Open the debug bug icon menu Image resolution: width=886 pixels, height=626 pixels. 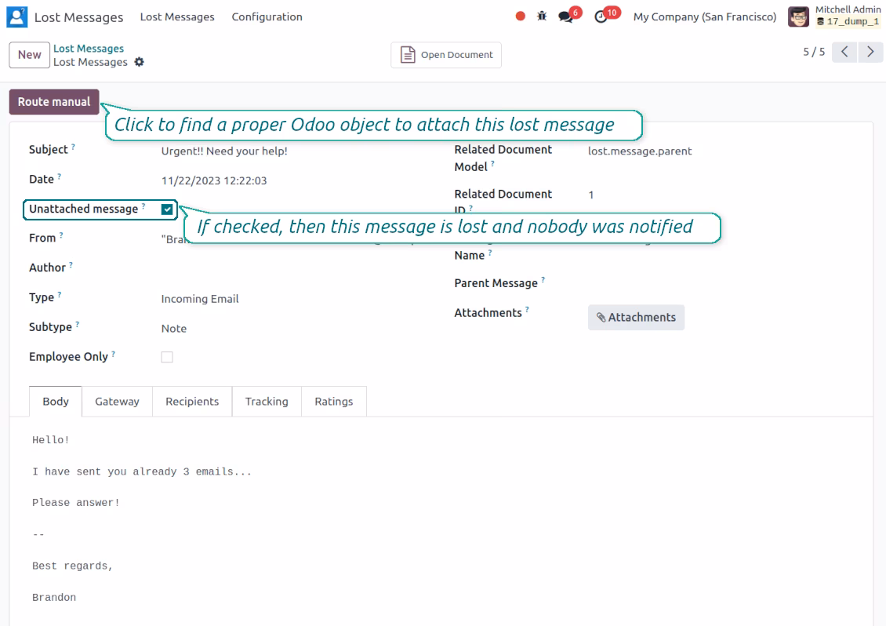[542, 16]
